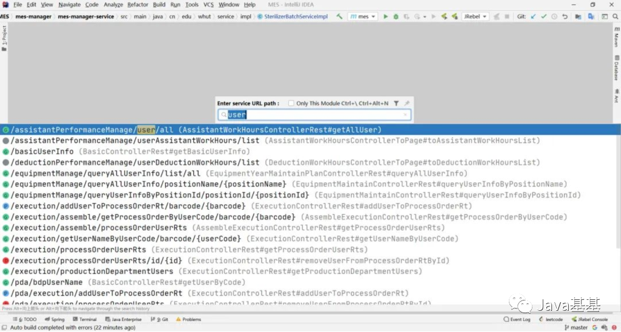Viewport: 621px width, 332px height.
Task: Show the Problems tool window
Action: coord(189,319)
